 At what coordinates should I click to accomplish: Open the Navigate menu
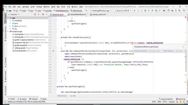pyautogui.click(x=26, y=7)
